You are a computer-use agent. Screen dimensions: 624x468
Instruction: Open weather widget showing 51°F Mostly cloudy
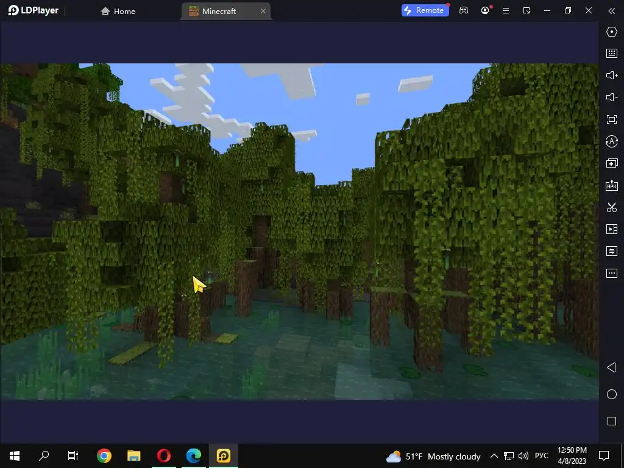coord(433,456)
